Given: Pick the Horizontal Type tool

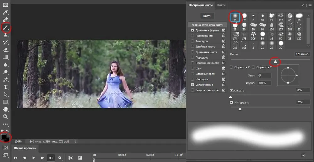Looking at the screenshot, I should point(5,87).
